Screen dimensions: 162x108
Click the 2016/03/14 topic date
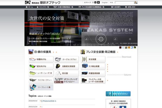[33, 101]
